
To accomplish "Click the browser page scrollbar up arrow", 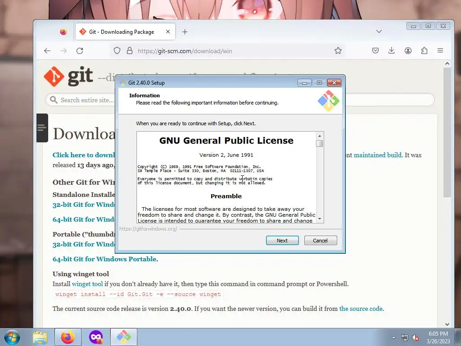I will pyautogui.click(x=447, y=64).
